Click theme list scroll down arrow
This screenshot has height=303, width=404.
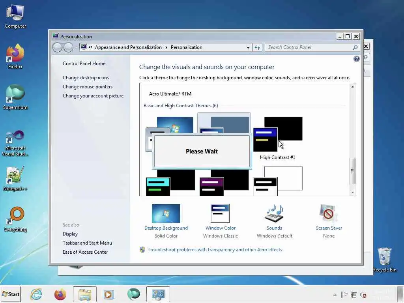pyautogui.click(x=353, y=192)
